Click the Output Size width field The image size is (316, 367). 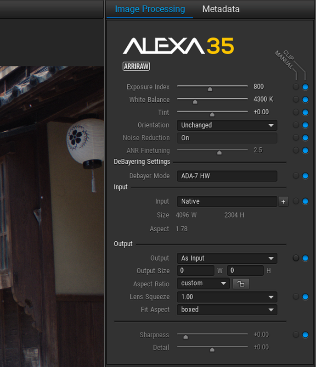point(196,271)
